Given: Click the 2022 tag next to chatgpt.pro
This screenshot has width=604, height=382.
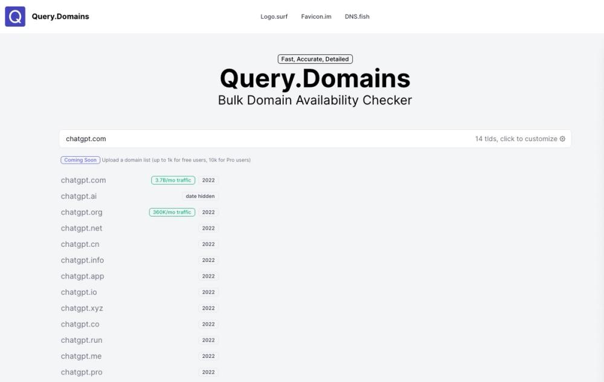Looking at the screenshot, I should tap(208, 372).
